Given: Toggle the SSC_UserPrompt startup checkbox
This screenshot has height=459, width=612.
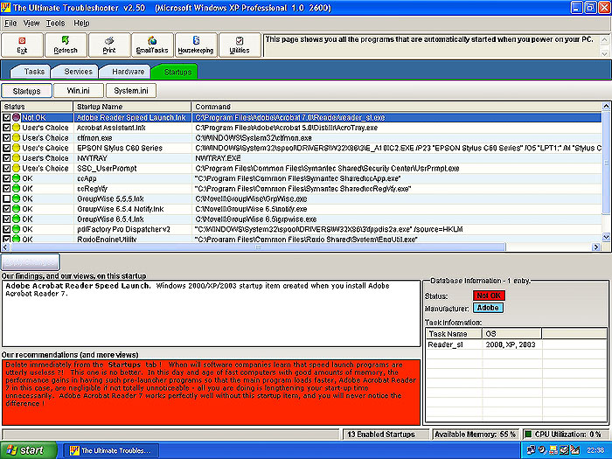Looking at the screenshot, I should [7, 168].
